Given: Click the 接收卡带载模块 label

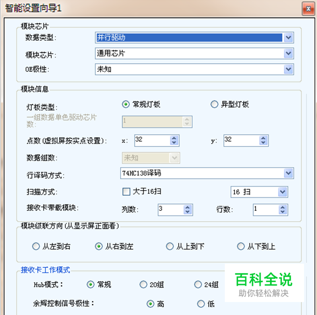Looking at the screenshot, I should pos(52,208).
